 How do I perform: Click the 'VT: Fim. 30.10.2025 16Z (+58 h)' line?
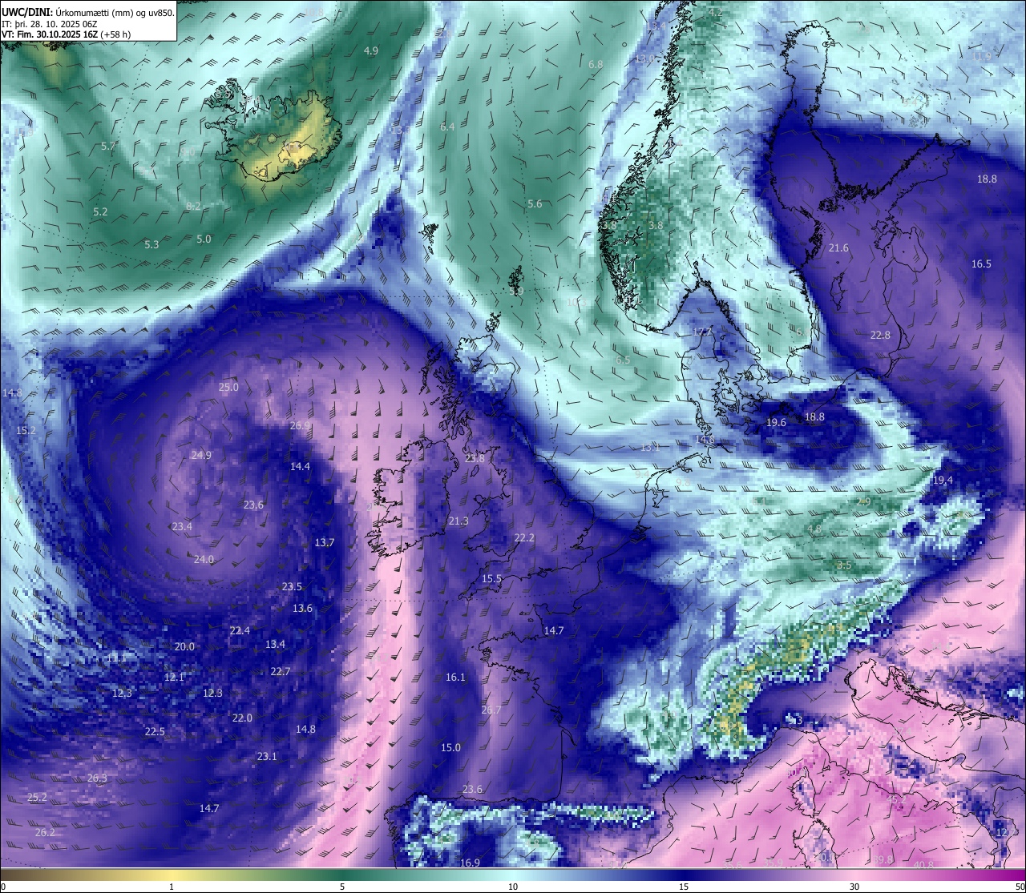click(x=66, y=34)
